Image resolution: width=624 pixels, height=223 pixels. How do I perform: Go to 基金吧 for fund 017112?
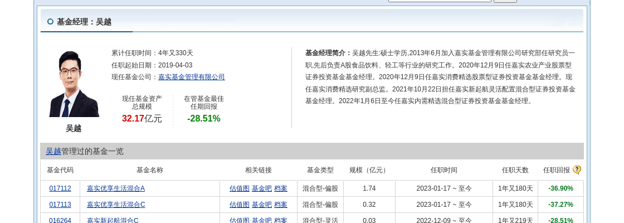[x=262, y=188]
